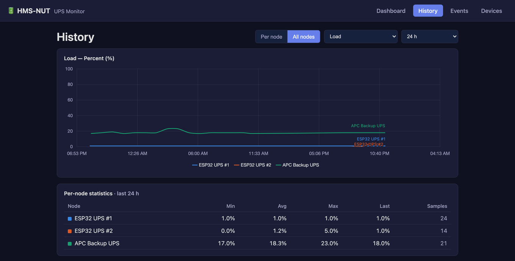Click the 5.0% max value cell
Screen dimensions: 515x261
(331, 231)
